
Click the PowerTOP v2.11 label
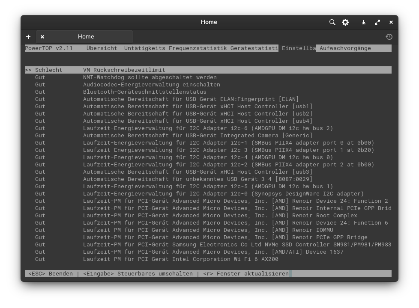(x=49, y=48)
